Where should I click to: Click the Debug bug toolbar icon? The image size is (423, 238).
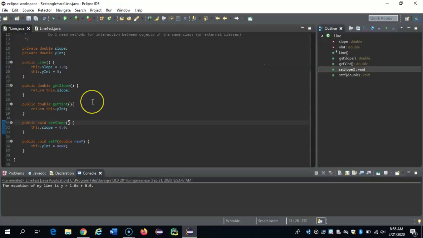(53, 18)
